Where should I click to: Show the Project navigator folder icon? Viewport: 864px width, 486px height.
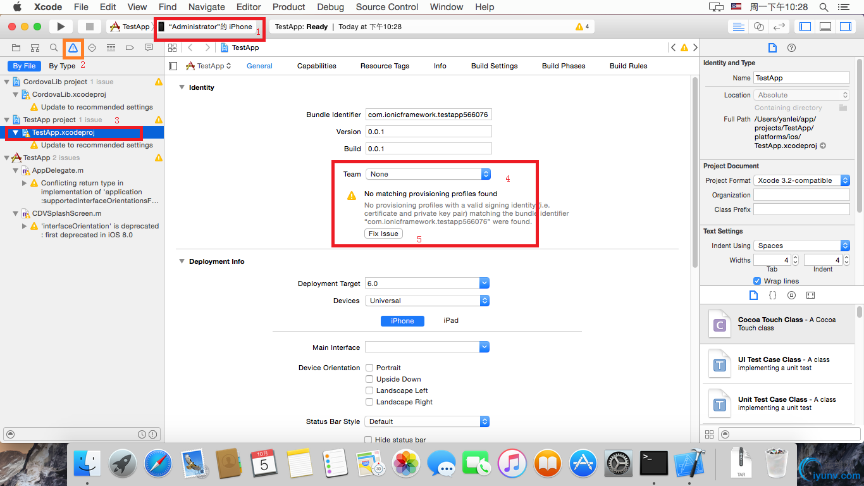pos(16,48)
